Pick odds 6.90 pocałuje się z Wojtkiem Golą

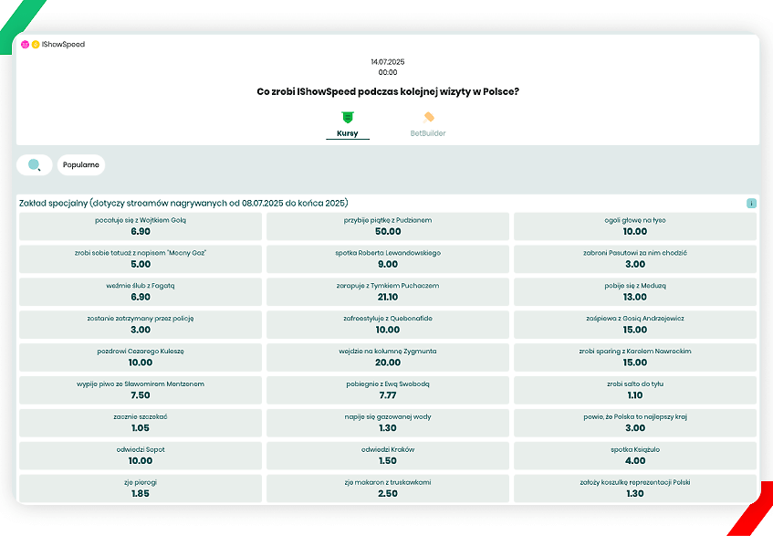pyautogui.click(x=141, y=226)
